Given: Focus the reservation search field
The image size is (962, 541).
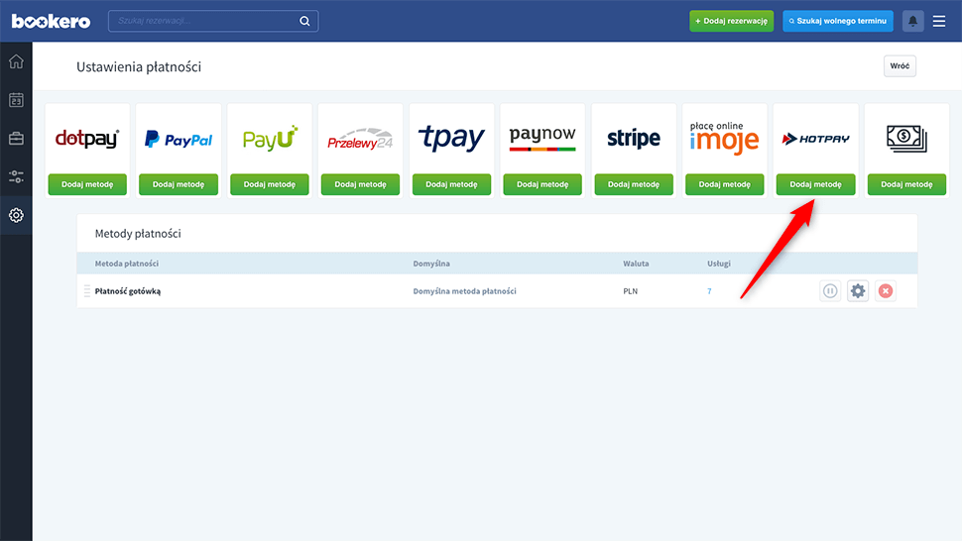Looking at the screenshot, I should coord(213,21).
